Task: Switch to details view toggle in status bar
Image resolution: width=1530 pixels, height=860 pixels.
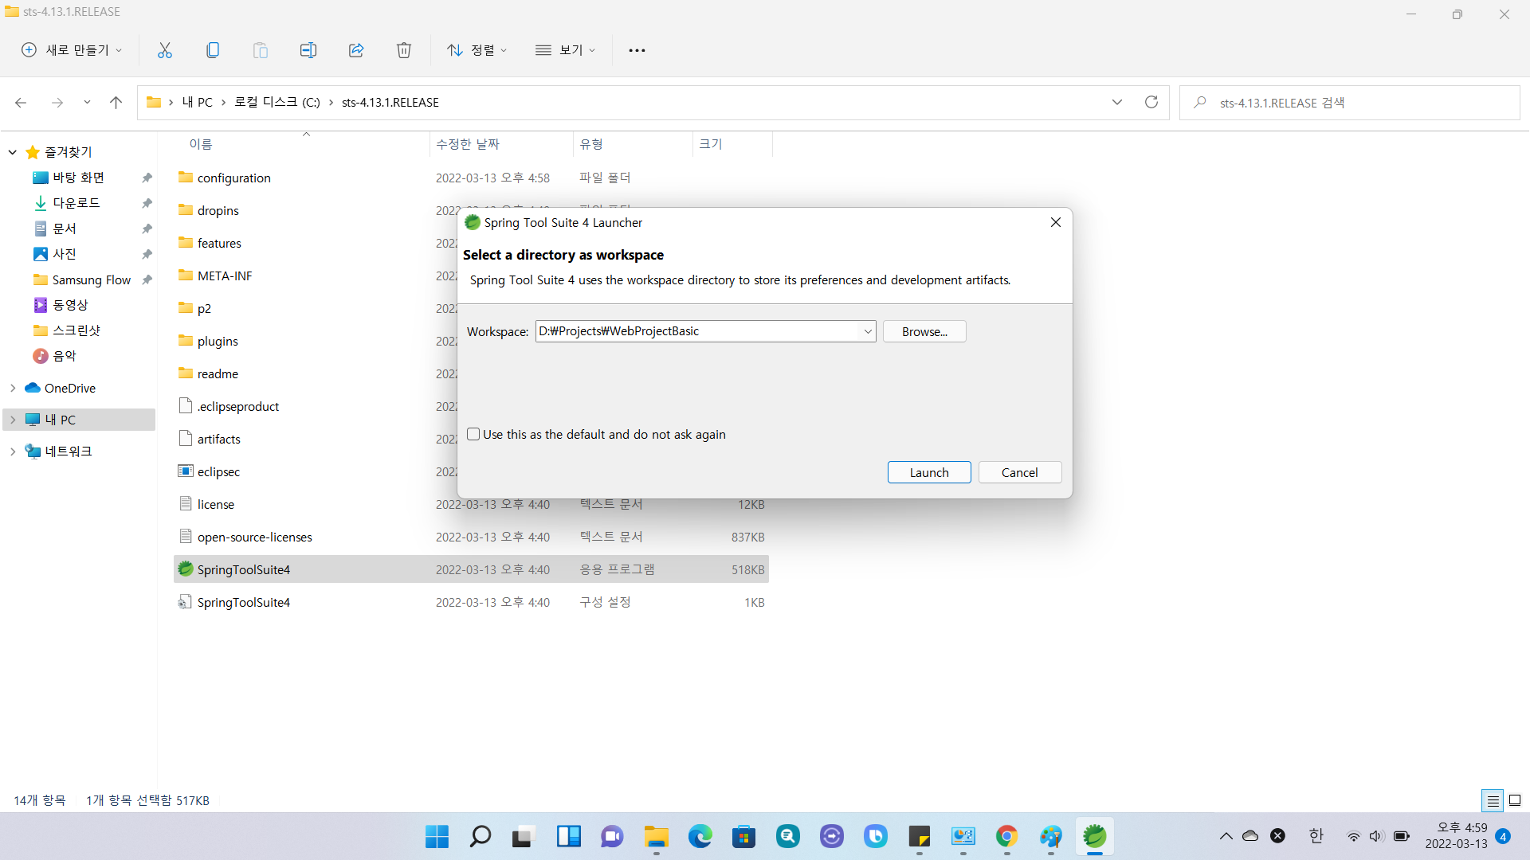Action: point(1493,800)
